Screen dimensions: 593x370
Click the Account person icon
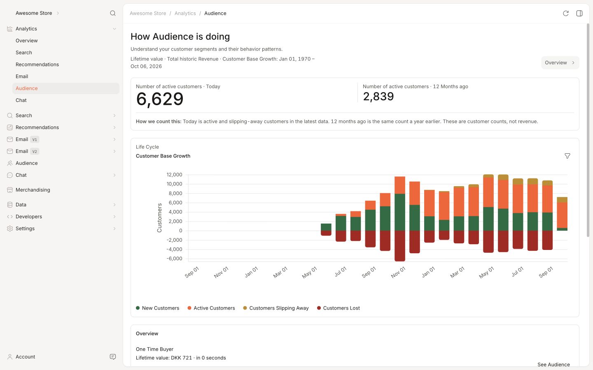[x=10, y=357]
